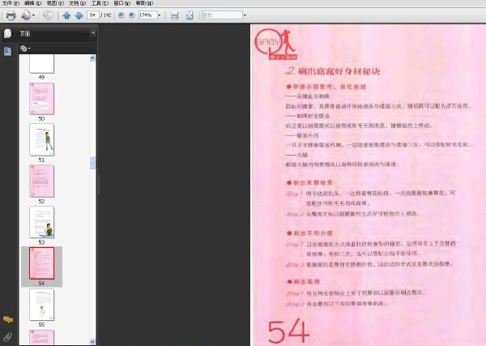Open the 文档 (Document) menu

click(78, 3)
